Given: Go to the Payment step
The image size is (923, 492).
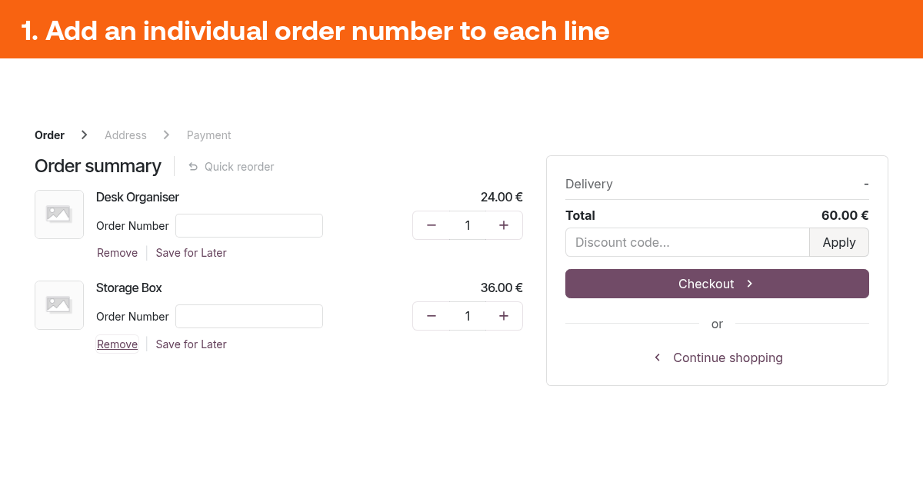Looking at the screenshot, I should point(208,135).
